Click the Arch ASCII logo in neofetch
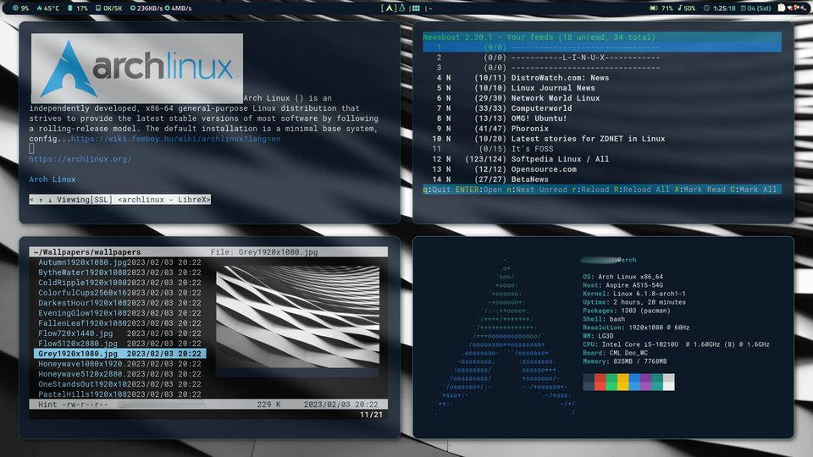 [x=506, y=336]
